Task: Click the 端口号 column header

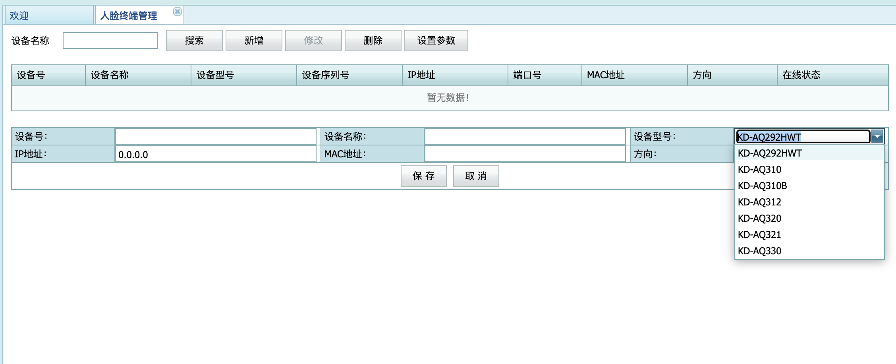Action: 545,75
